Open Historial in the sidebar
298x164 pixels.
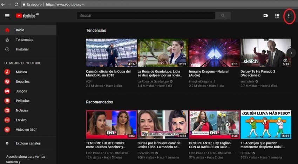click(22, 49)
